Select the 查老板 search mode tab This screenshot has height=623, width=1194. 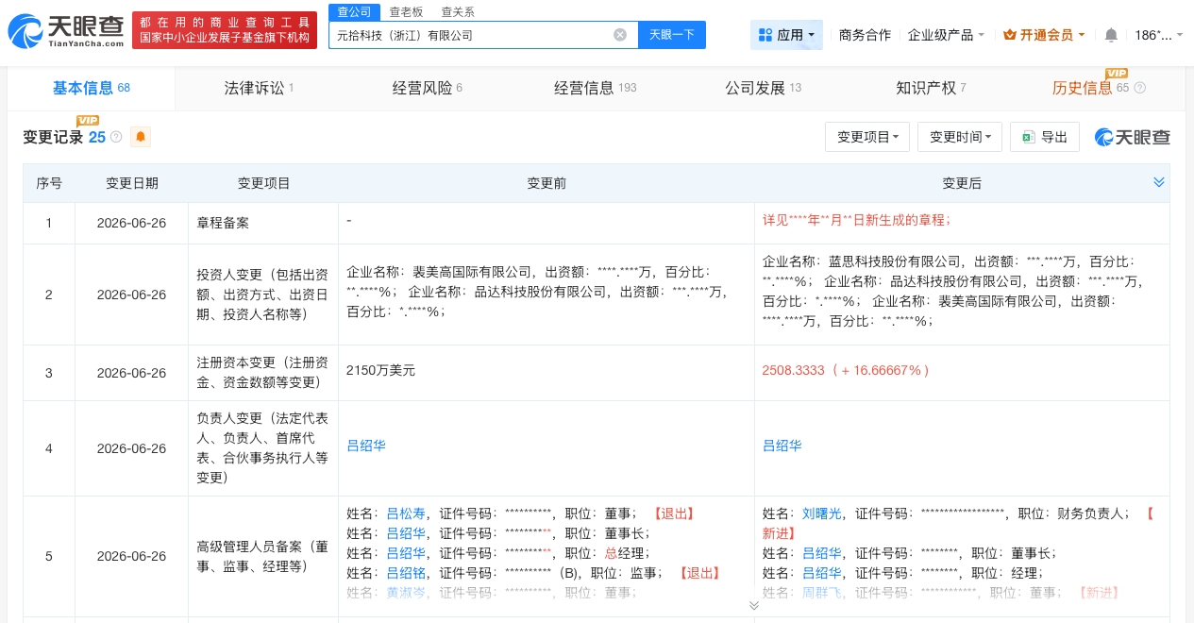tap(406, 11)
